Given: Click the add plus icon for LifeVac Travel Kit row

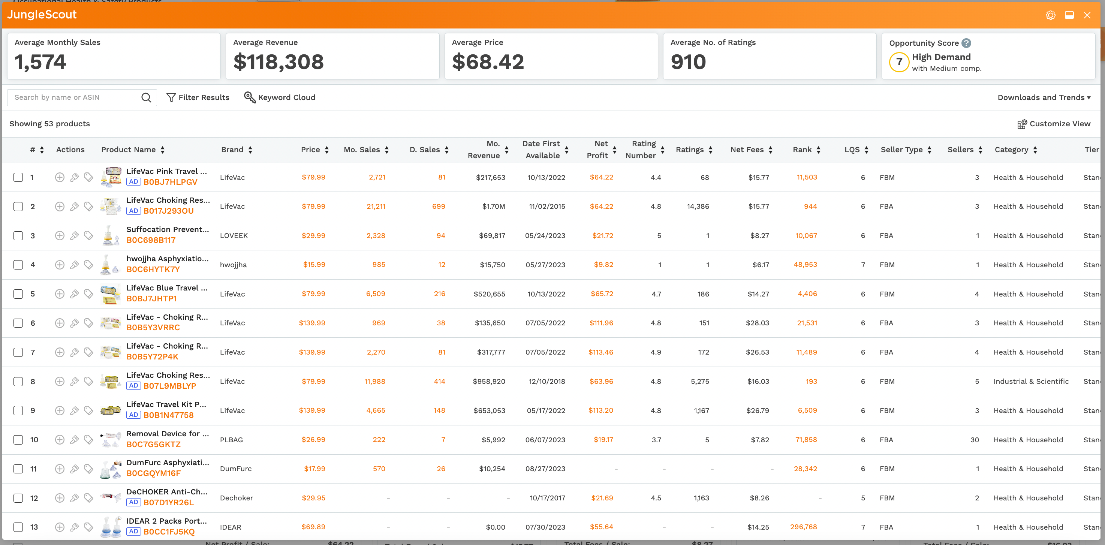Looking at the screenshot, I should [60, 410].
